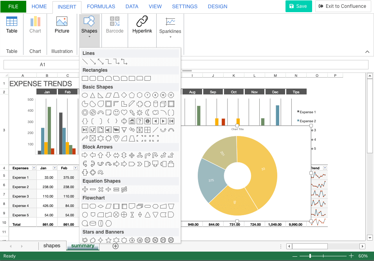Switch to the shapes sheet tab

52,246
